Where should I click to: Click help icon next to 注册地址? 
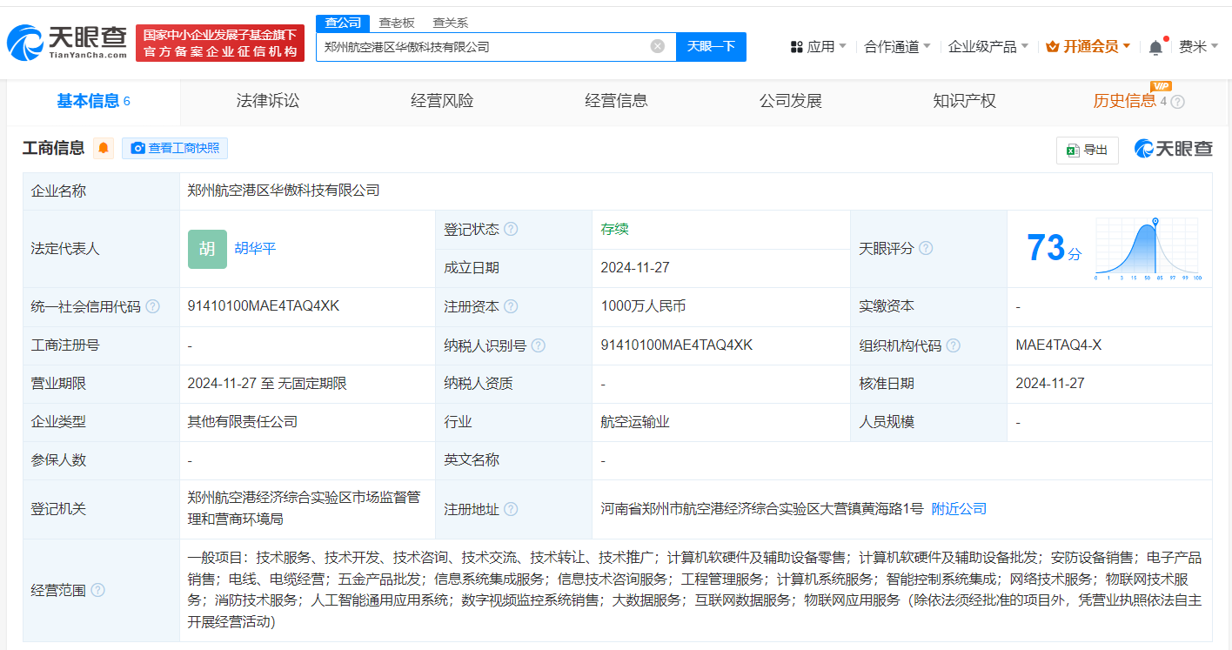(511, 509)
